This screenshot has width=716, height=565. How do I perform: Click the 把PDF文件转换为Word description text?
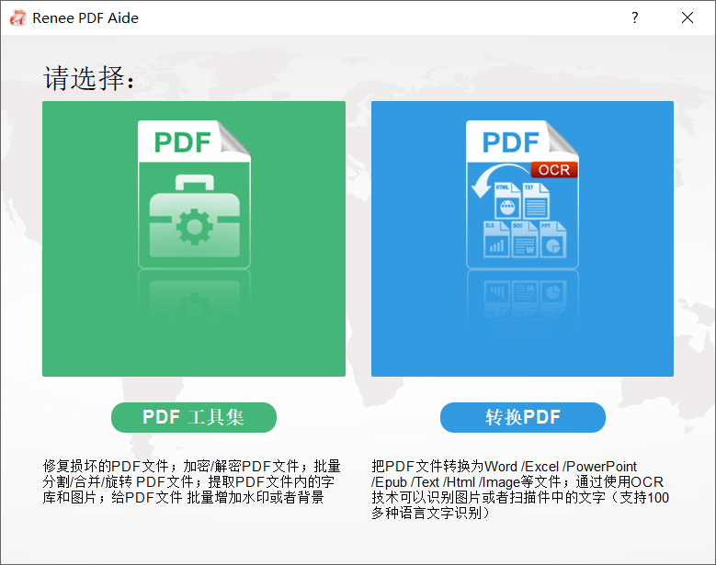click(x=520, y=490)
